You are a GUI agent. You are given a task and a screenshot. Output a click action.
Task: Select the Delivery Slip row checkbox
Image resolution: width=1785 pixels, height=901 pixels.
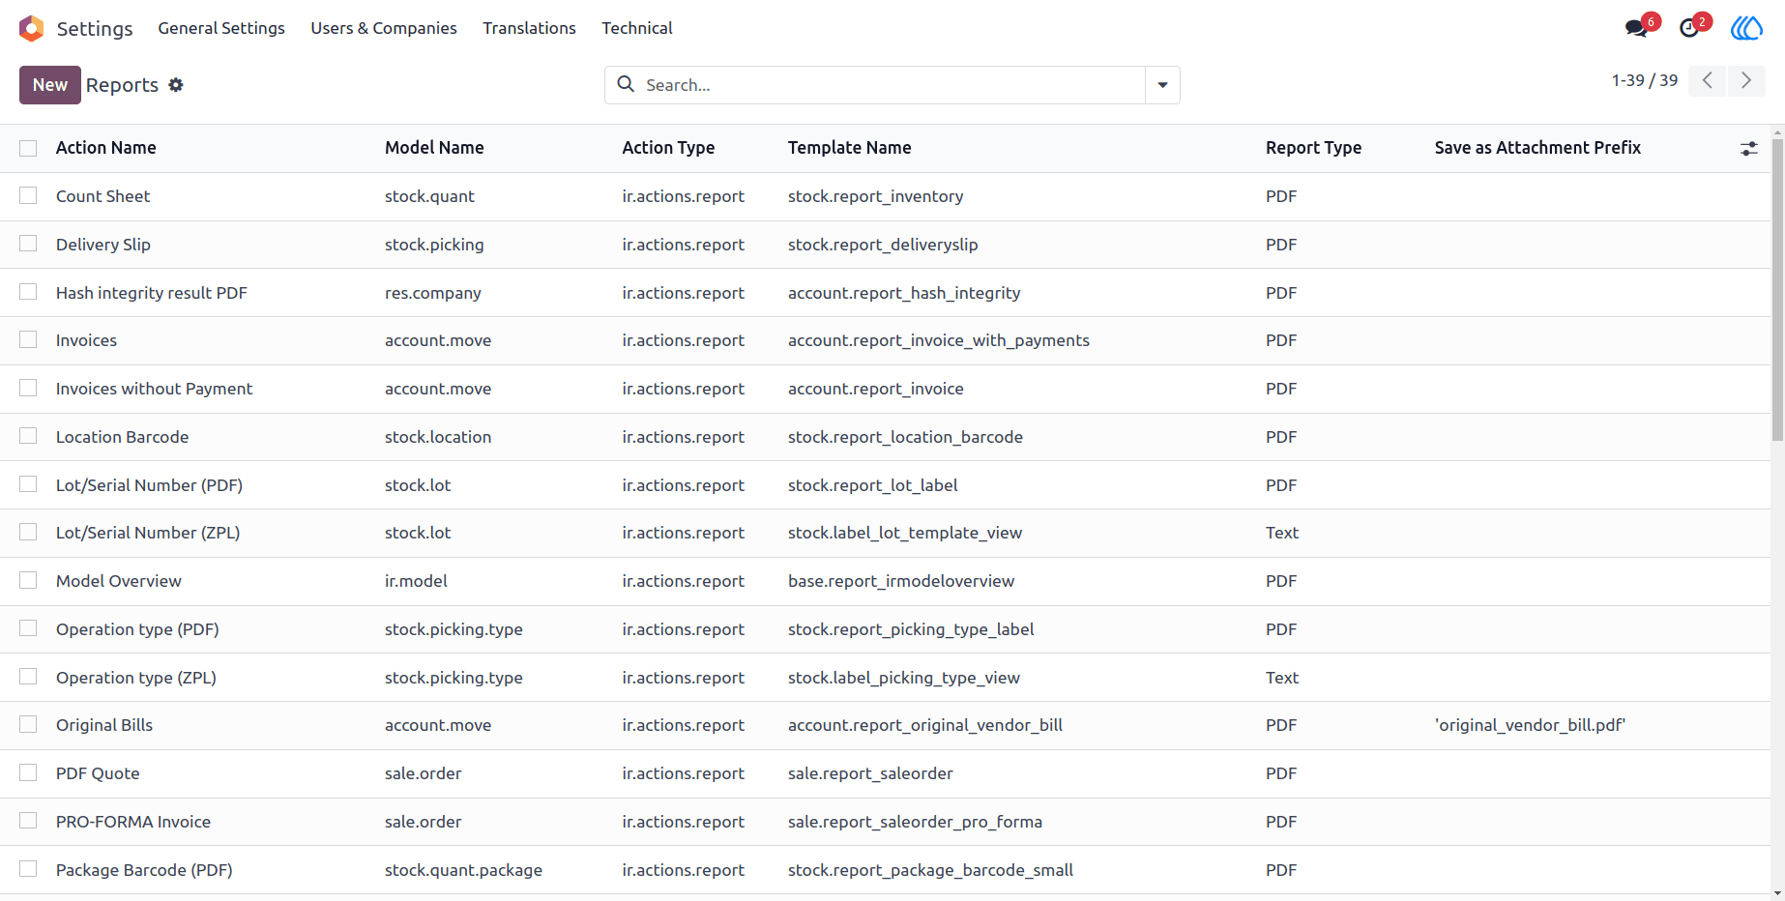(x=28, y=244)
